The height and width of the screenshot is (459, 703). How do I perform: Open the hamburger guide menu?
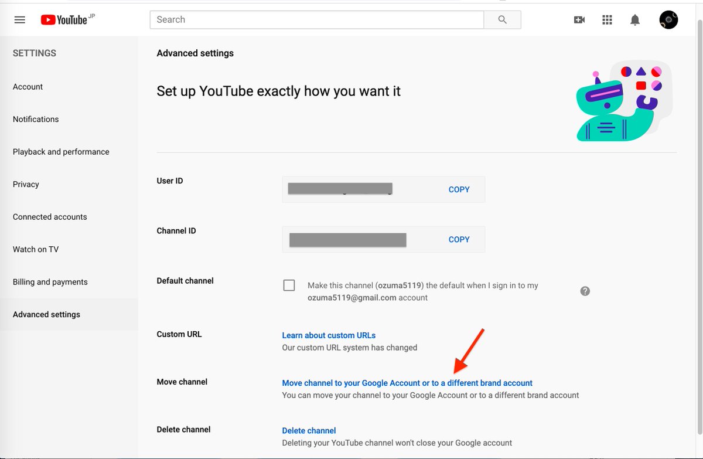click(20, 19)
